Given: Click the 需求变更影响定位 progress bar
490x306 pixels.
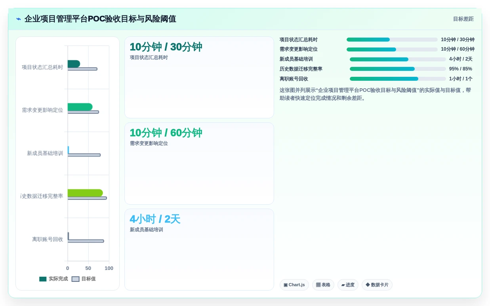Looking at the screenshot, I should tap(392, 49).
